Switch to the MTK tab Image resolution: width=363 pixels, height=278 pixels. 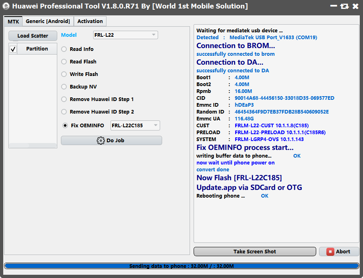13,21
